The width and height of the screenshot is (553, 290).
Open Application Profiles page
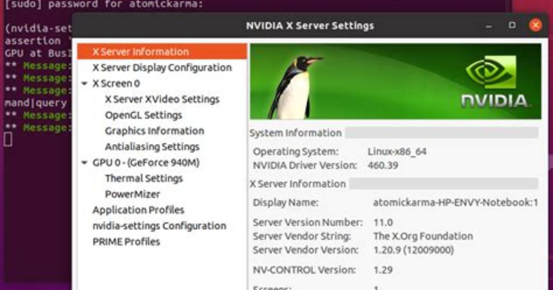point(138,210)
